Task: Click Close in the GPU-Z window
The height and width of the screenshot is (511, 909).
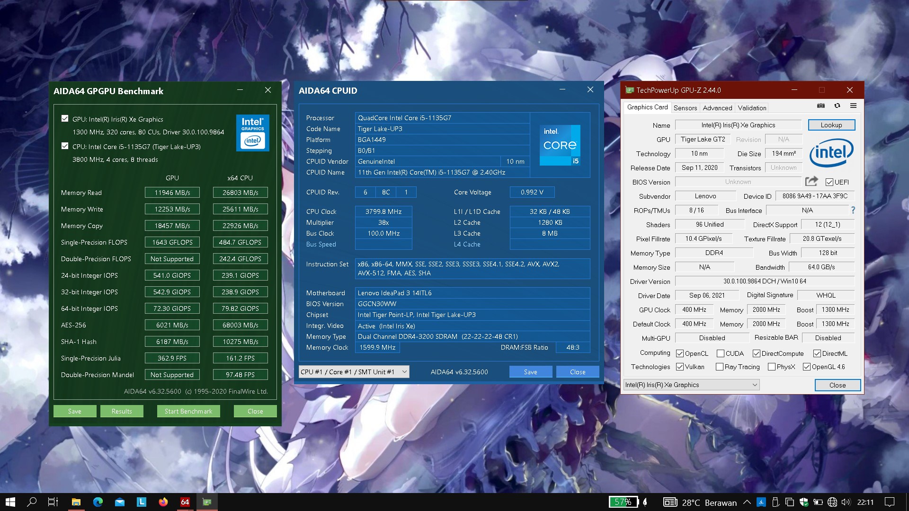Action: [837, 385]
